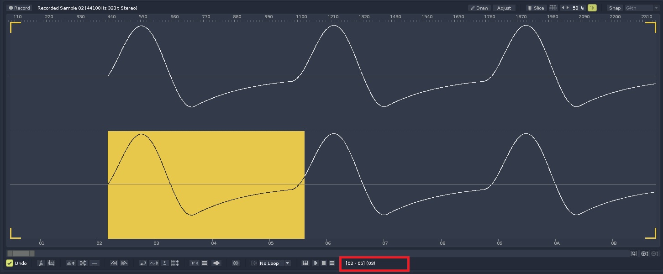Click the Fade In icon
Image resolution: width=663 pixels, height=274 pixels.
click(114, 263)
